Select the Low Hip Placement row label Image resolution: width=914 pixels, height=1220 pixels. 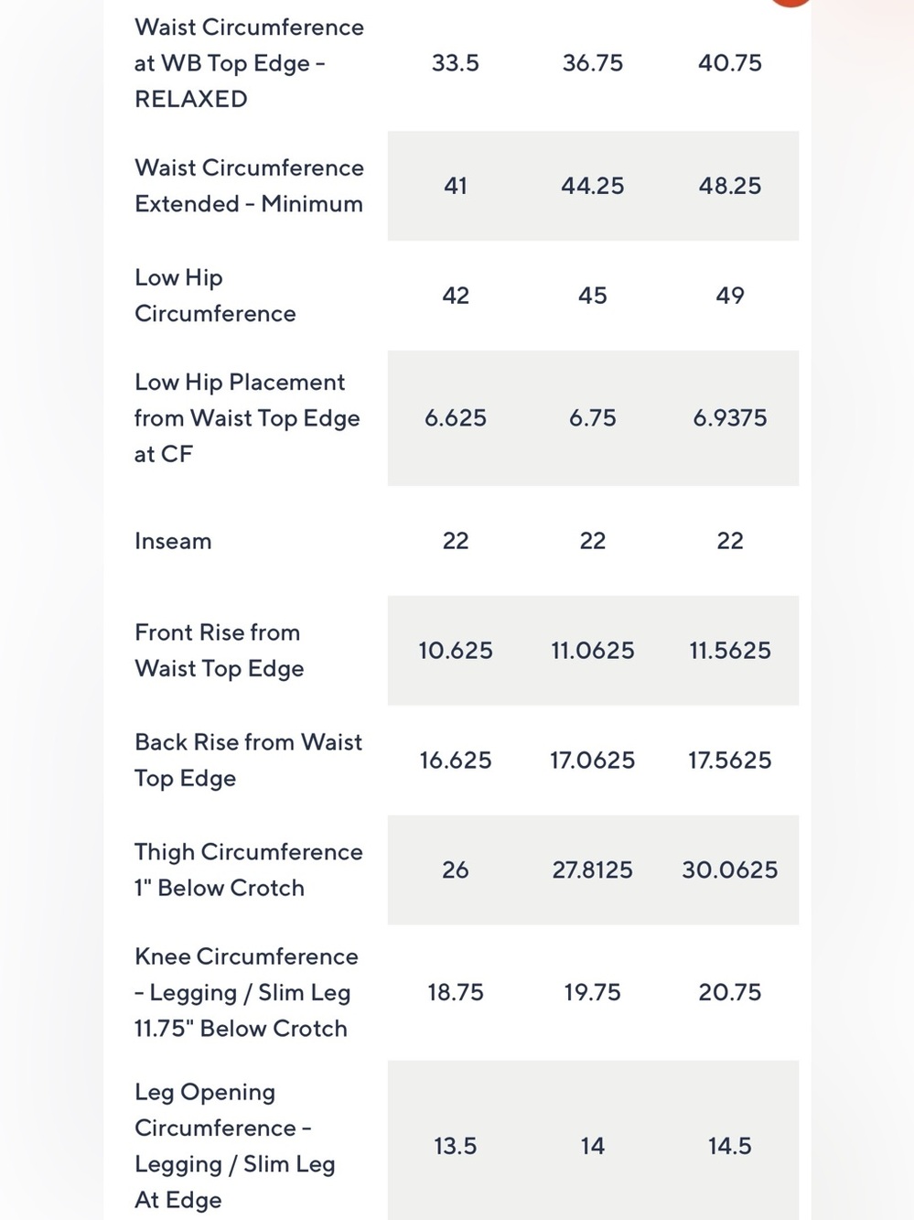click(247, 418)
